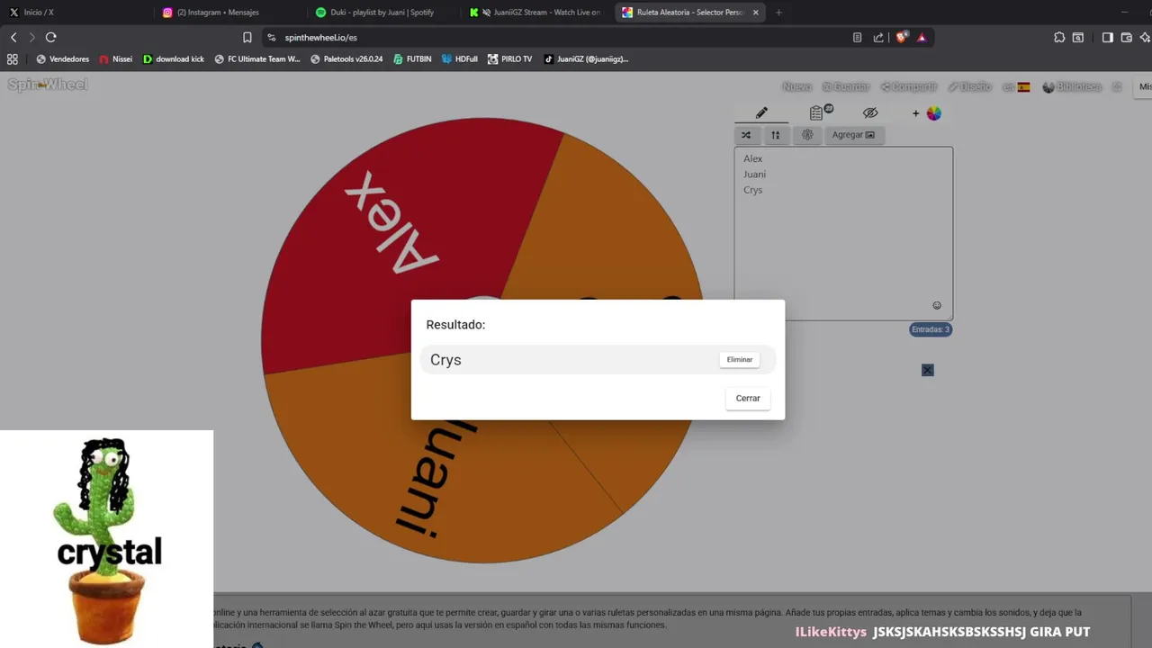Screen dimensions: 1152x648
Task: Open Diseño design options
Action: pyautogui.click(x=970, y=86)
